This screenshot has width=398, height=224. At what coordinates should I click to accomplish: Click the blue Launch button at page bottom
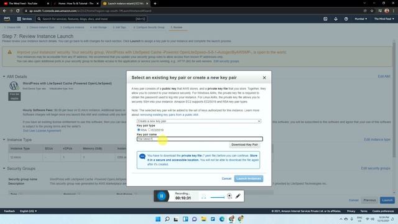tap(387, 200)
